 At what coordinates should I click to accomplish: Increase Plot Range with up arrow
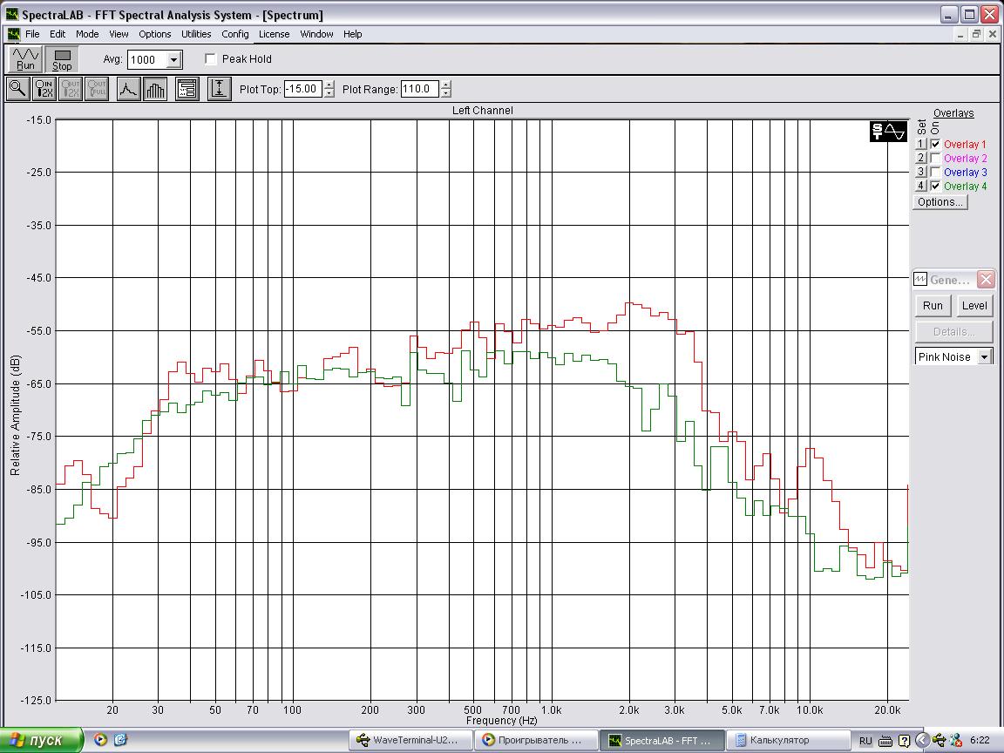coord(445,85)
